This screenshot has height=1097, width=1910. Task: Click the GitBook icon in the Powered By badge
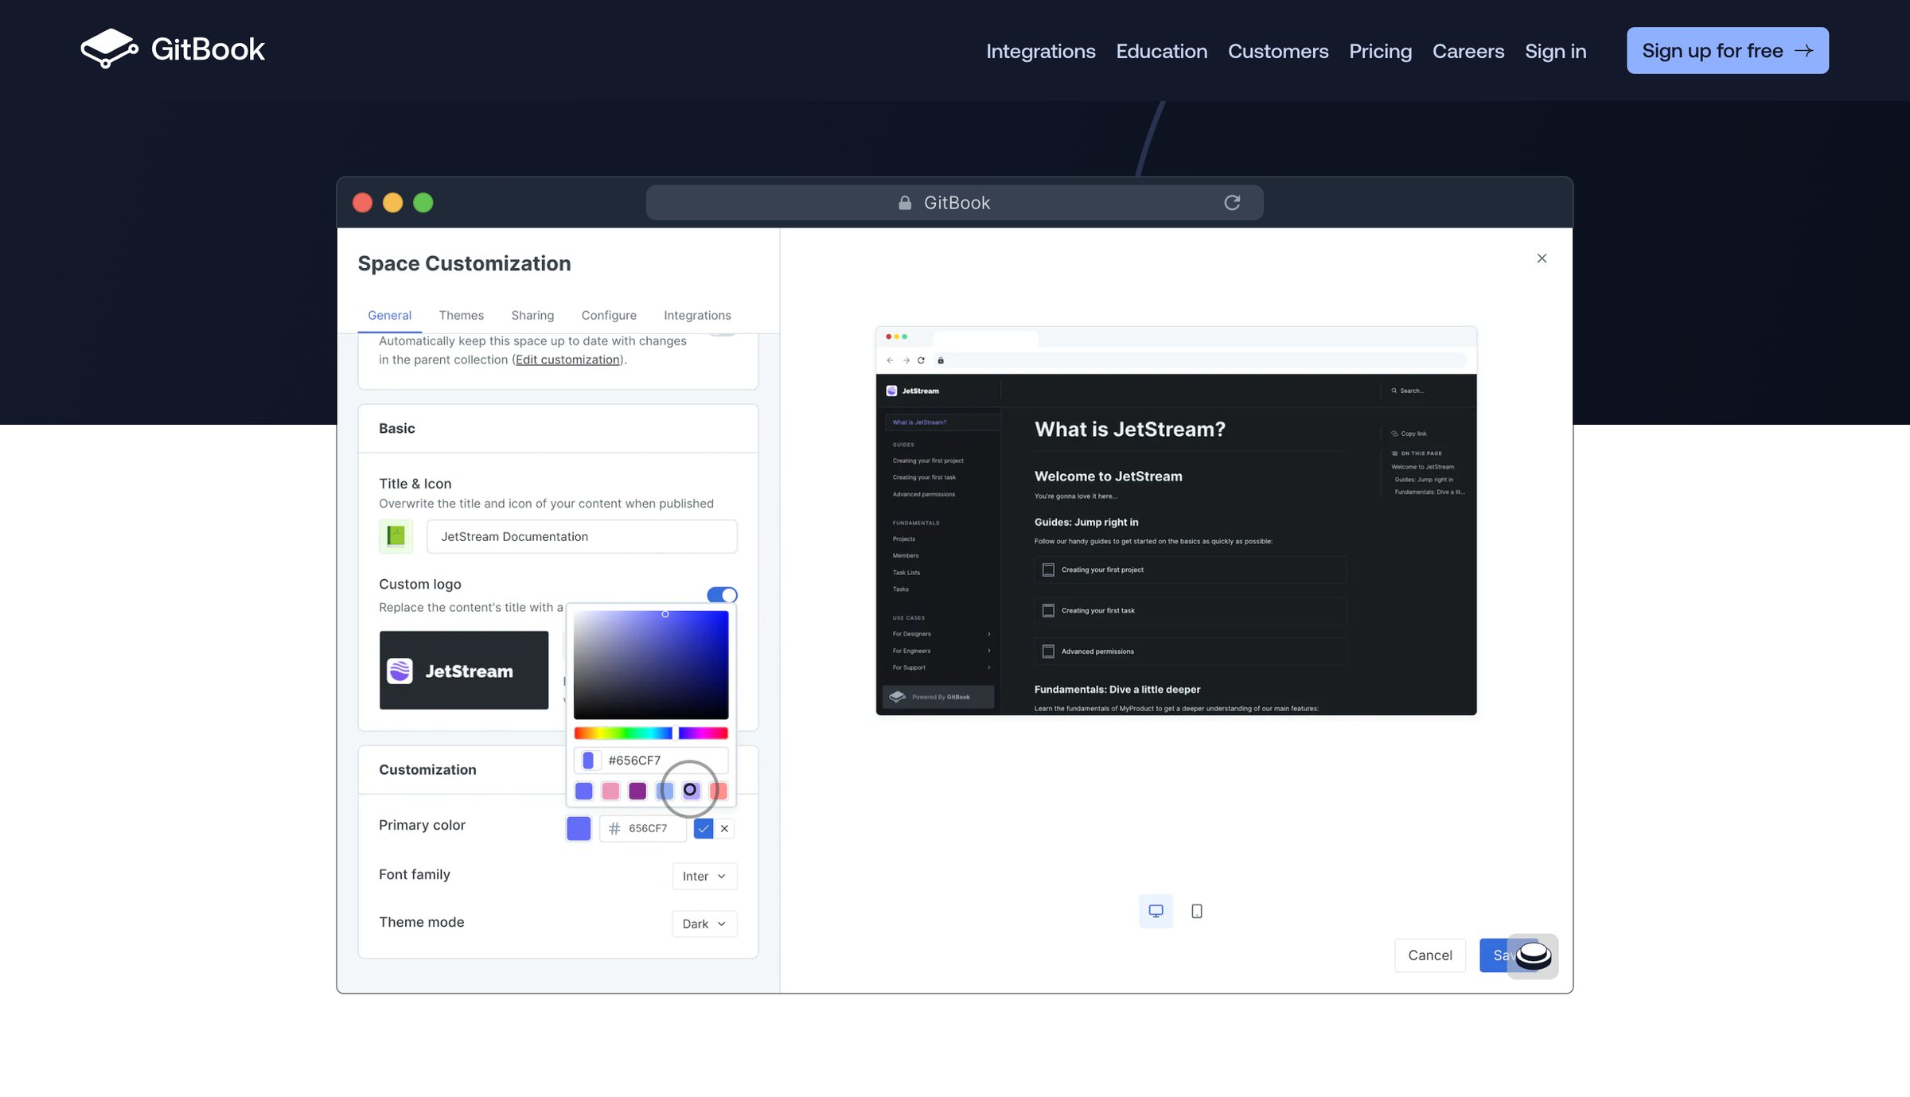898,697
